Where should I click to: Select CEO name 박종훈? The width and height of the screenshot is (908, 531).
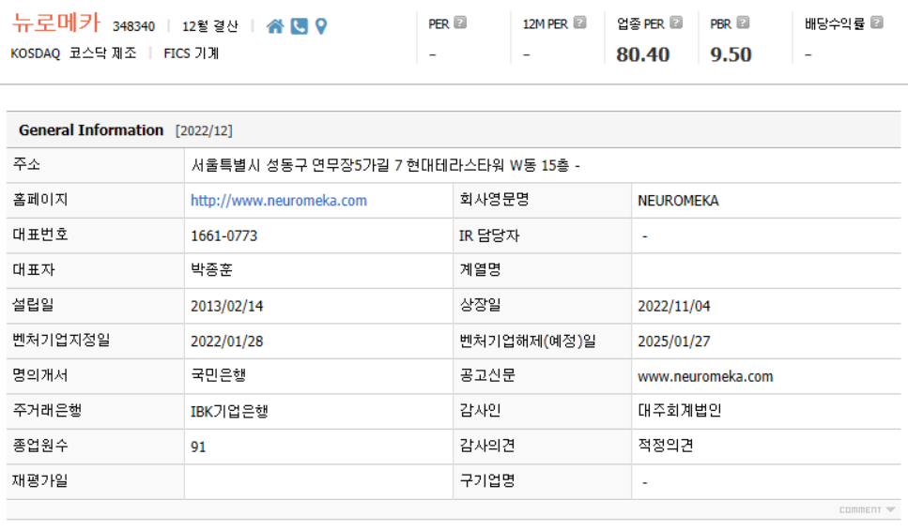[x=211, y=269]
